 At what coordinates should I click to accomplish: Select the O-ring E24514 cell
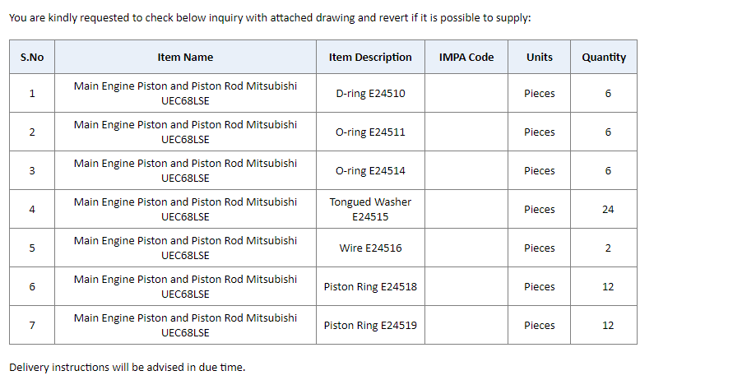coord(370,170)
